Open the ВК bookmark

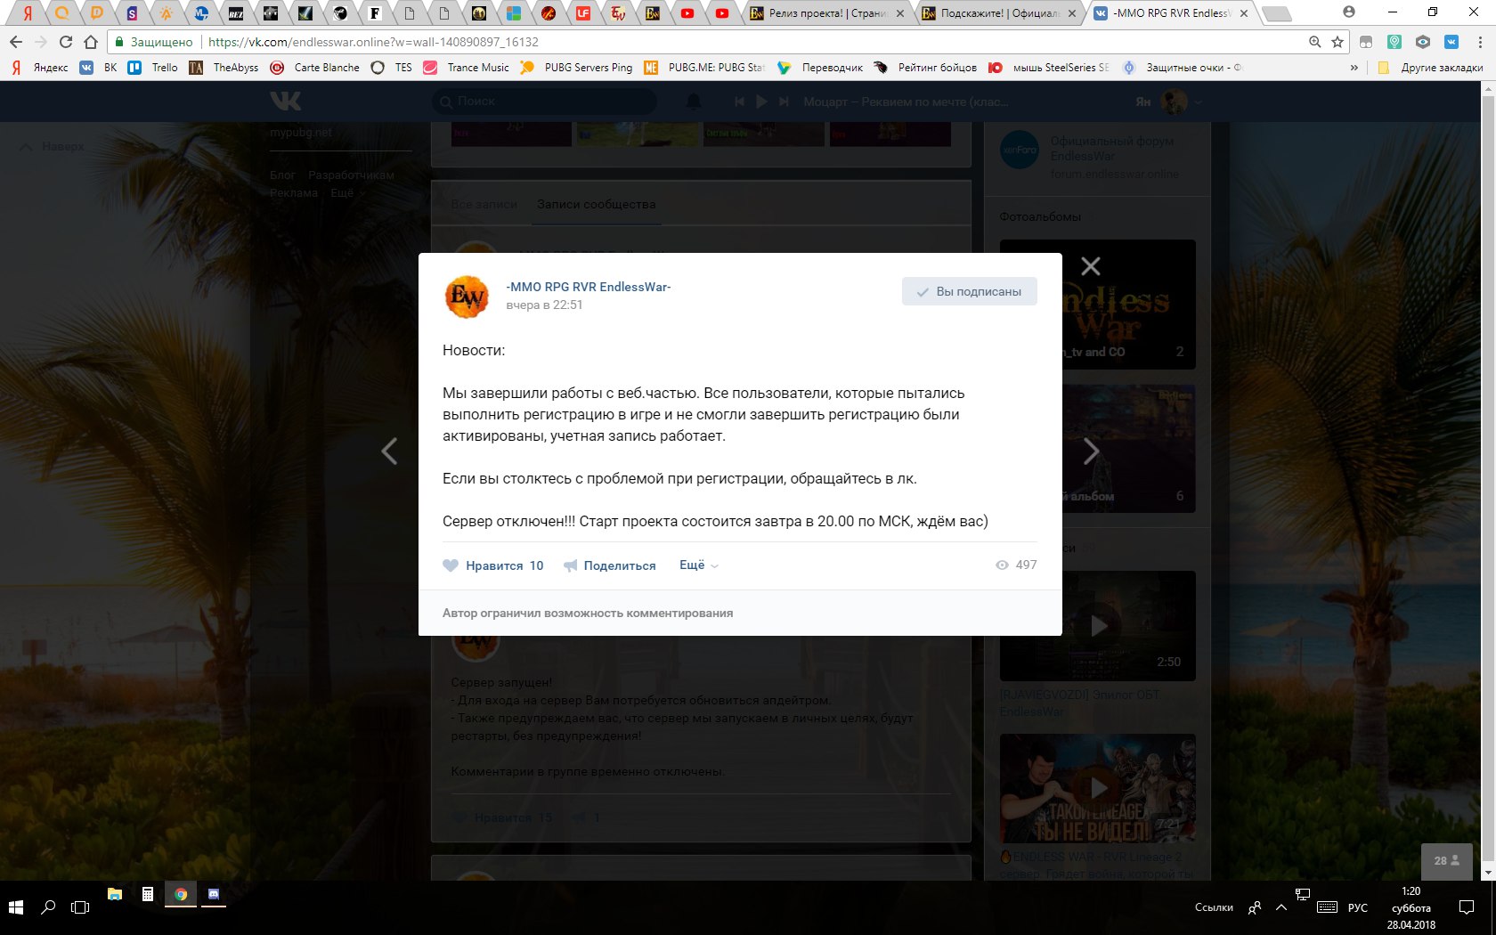(x=99, y=68)
